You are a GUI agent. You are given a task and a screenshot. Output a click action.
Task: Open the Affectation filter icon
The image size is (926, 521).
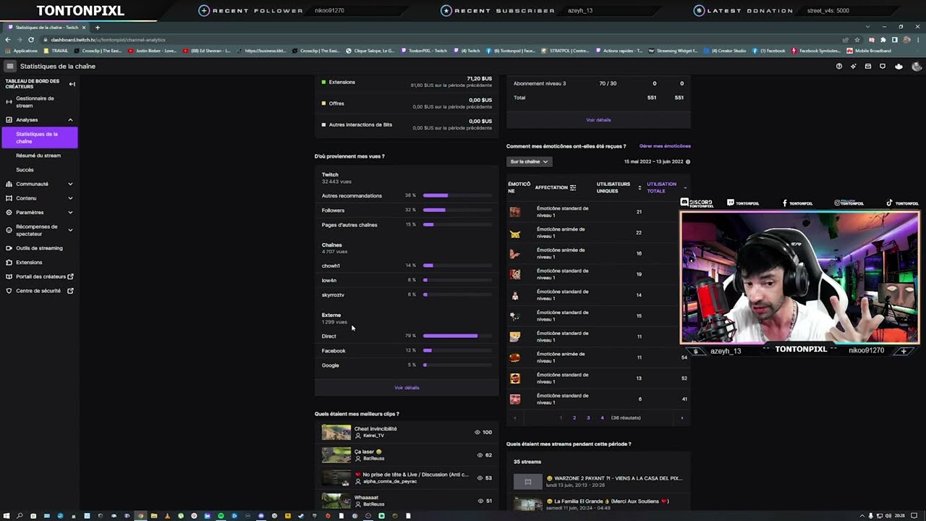pyautogui.click(x=573, y=187)
